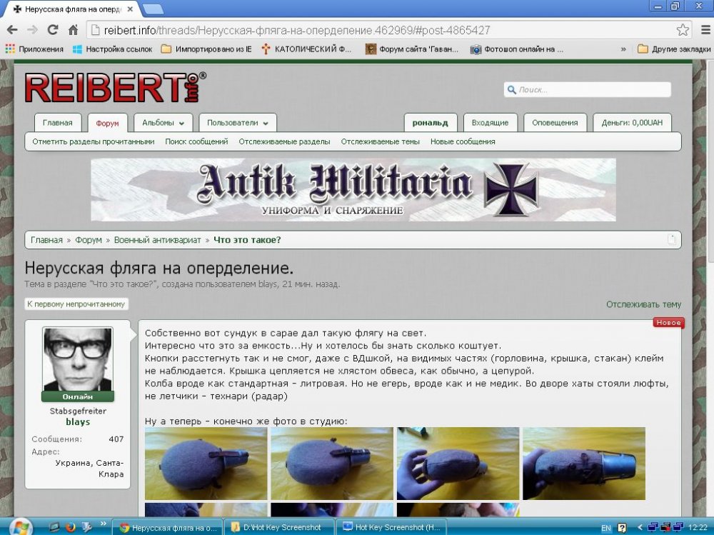Click the Новое badge on post
This screenshot has height=535, width=714.
668,322
